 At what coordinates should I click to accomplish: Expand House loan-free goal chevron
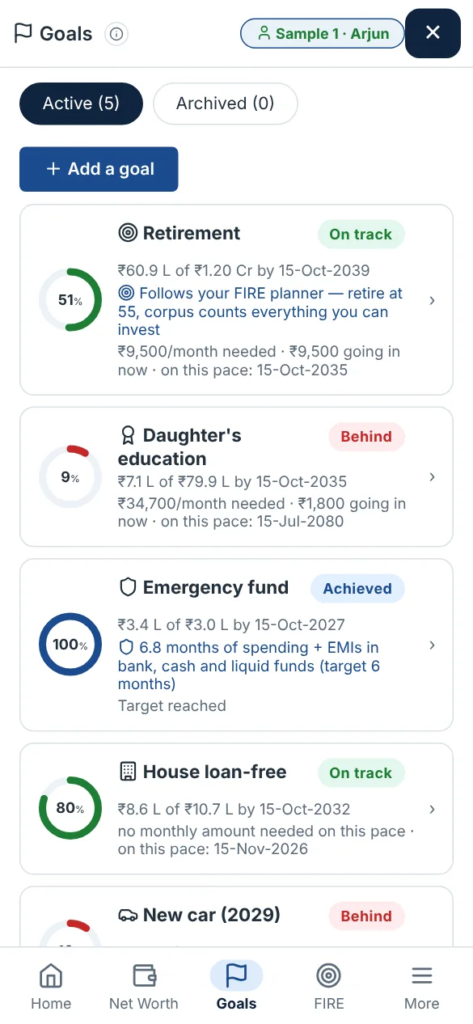pyautogui.click(x=433, y=809)
